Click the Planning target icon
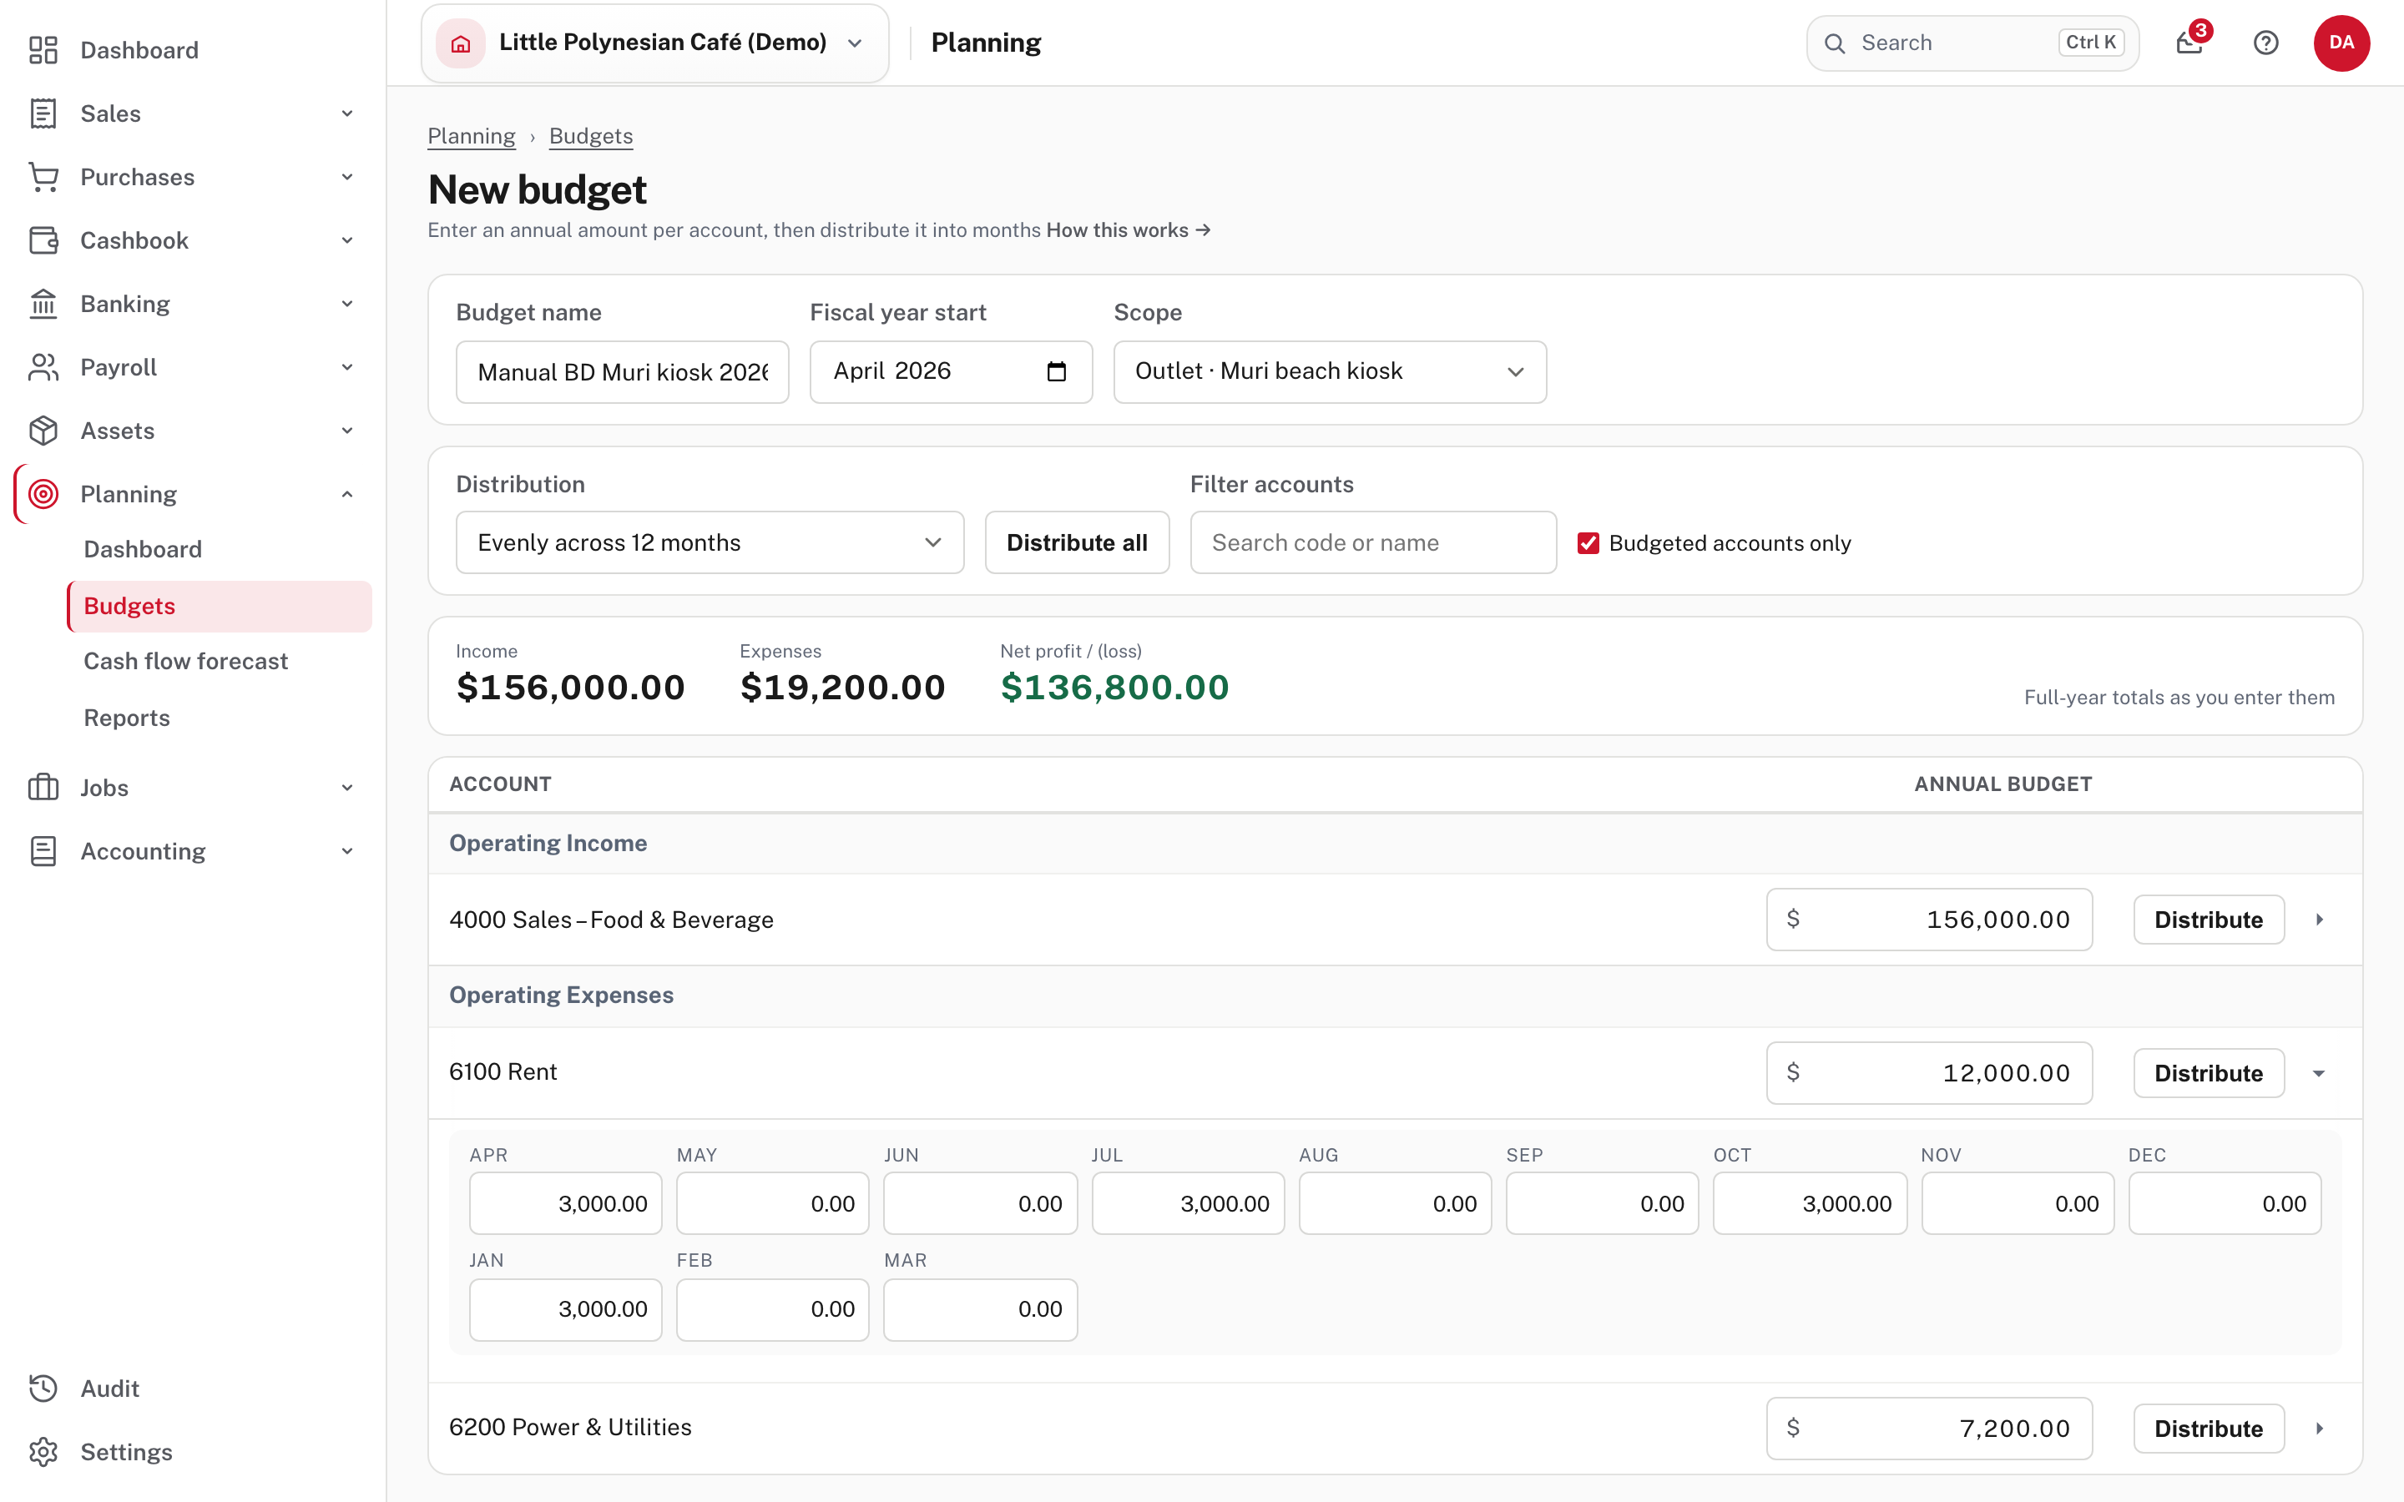The width and height of the screenshot is (2404, 1502). (x=43, y=494)
